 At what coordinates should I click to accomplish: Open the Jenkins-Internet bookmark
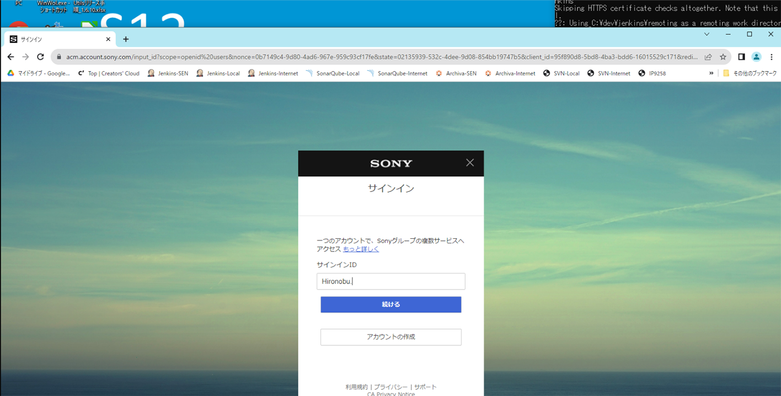(272, 73)
